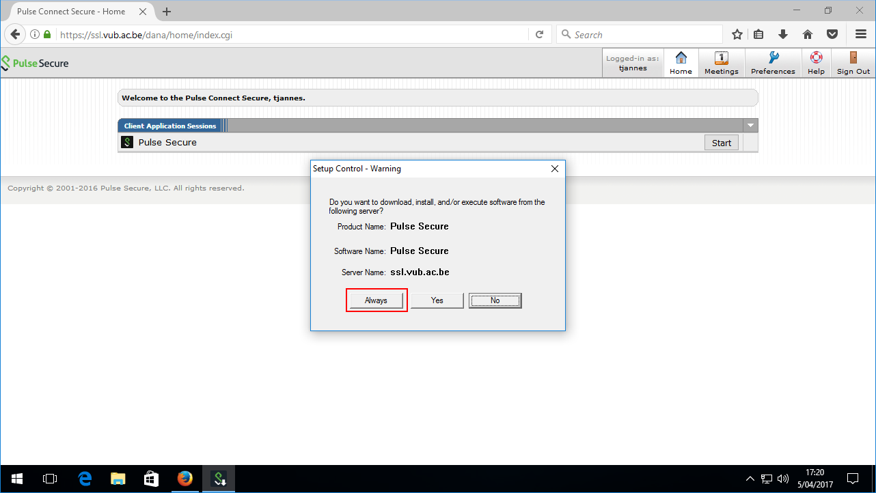This screenshot has width=876, height=493.
Task: Open the Windows Store taskbar icon
Action: pos(152,479)
